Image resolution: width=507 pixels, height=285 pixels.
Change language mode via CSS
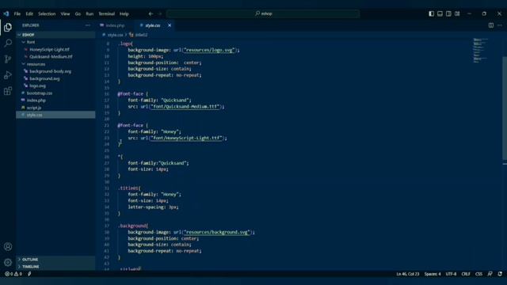click(478, 274)
